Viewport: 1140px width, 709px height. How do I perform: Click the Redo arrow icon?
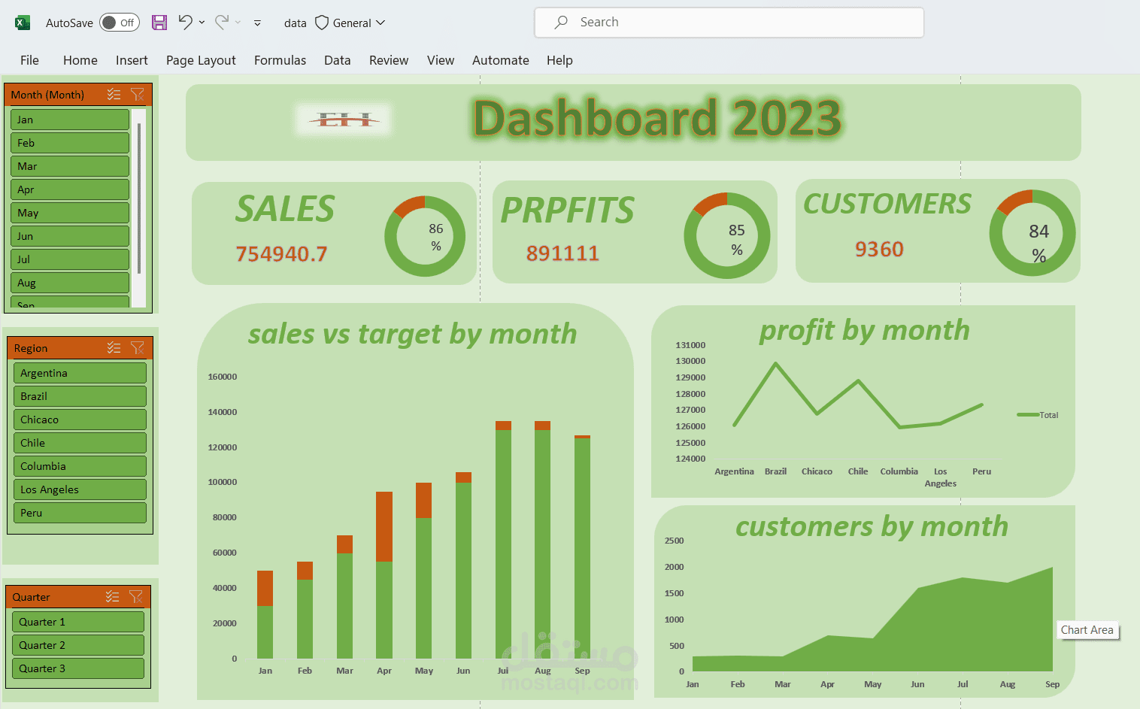(222, 22)
